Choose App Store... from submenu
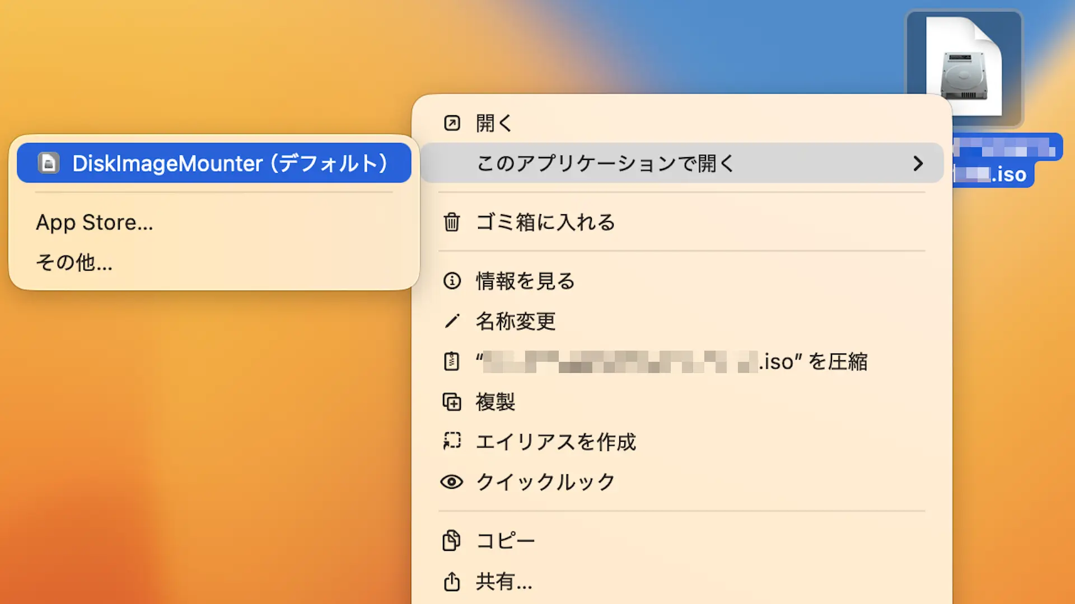This screenshot has height=604, width=1075. [x=94, y=223]
